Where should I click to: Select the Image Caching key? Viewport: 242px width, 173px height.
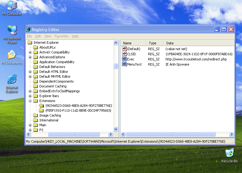pyautogui.click(x=50, y=115)
